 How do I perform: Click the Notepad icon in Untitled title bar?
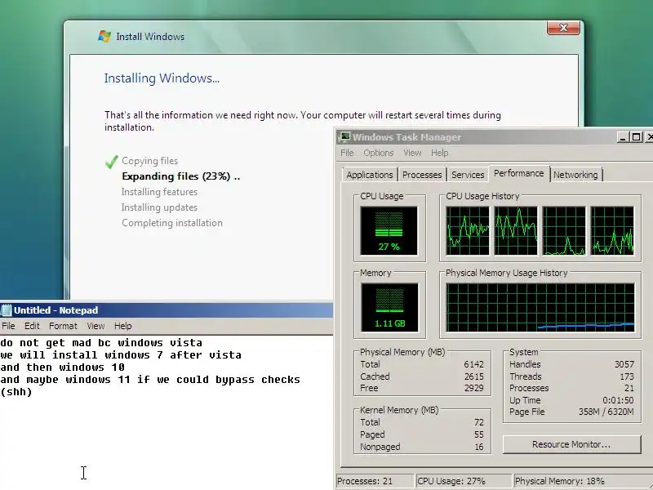[7, 310]
